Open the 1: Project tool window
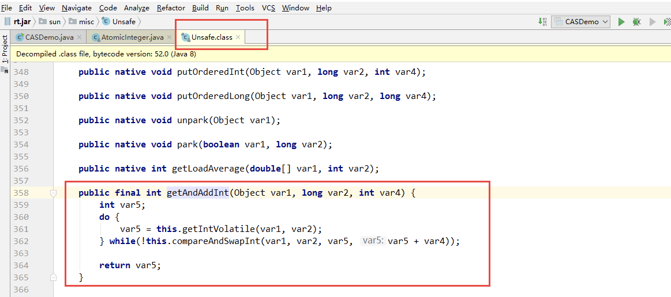 tap(5, 49)
